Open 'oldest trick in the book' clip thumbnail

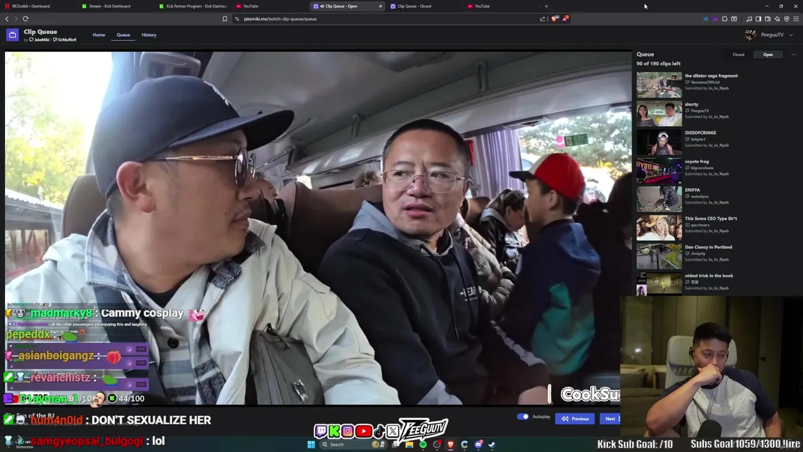pyautogui.click(x=659, y=284)
